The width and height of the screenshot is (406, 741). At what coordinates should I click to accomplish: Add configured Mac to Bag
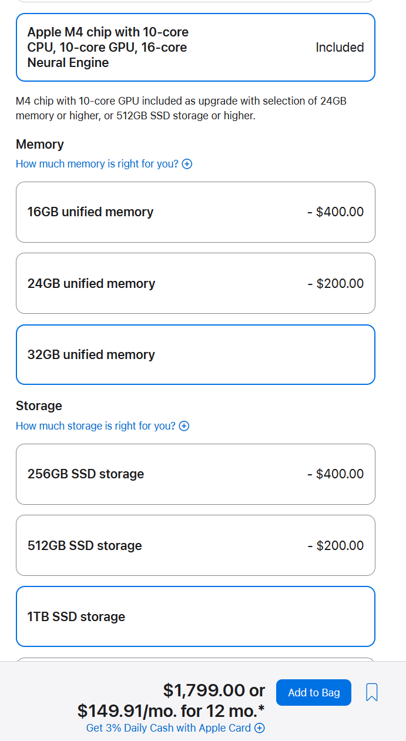[x=314, y=692]
